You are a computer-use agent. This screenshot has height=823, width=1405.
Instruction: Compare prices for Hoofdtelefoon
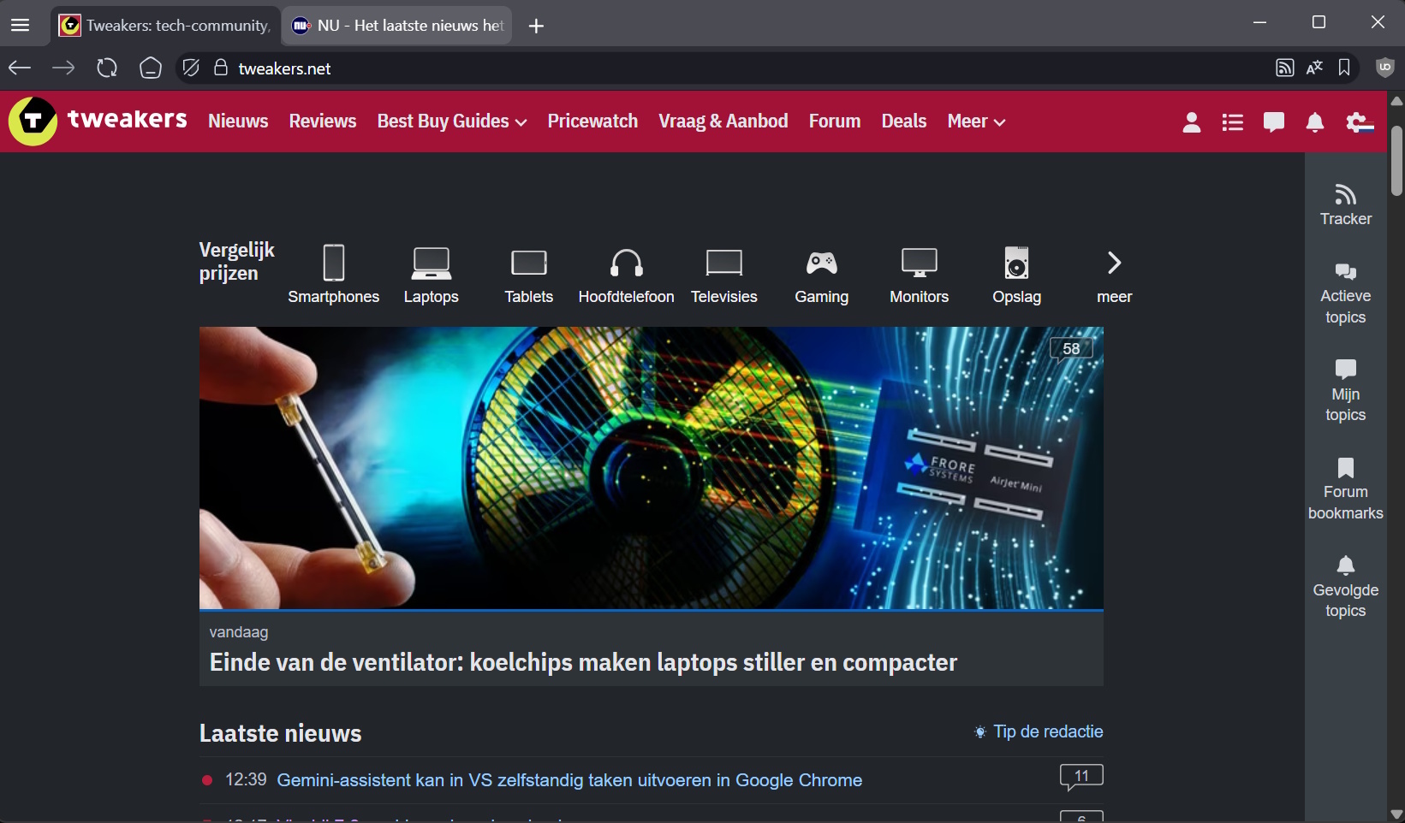(x=627, y=275)
